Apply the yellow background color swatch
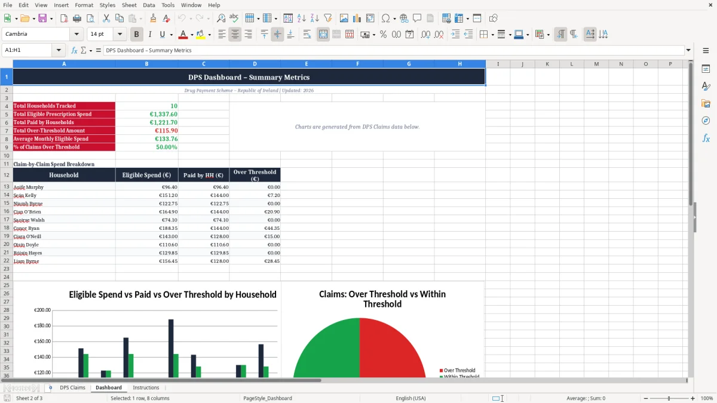Image resolution: width=717 pixels, height=403 pixels. 201,35
